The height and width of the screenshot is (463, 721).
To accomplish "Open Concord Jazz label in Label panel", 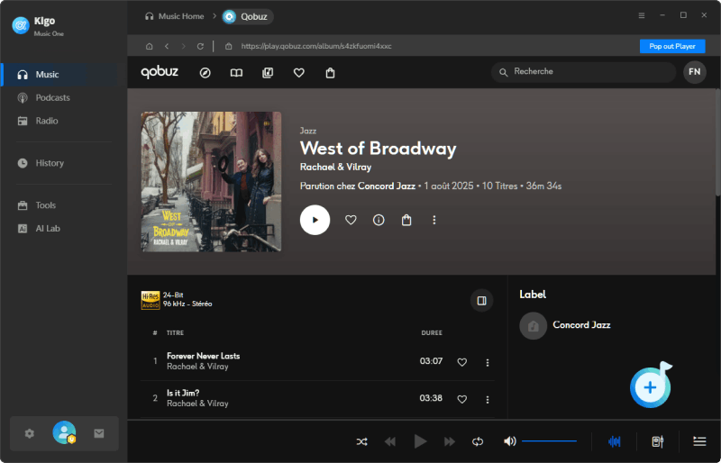I will point(581,325).
